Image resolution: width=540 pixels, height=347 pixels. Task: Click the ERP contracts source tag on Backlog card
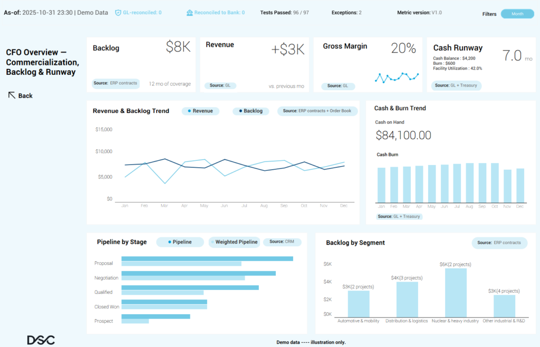coord(115,83)
